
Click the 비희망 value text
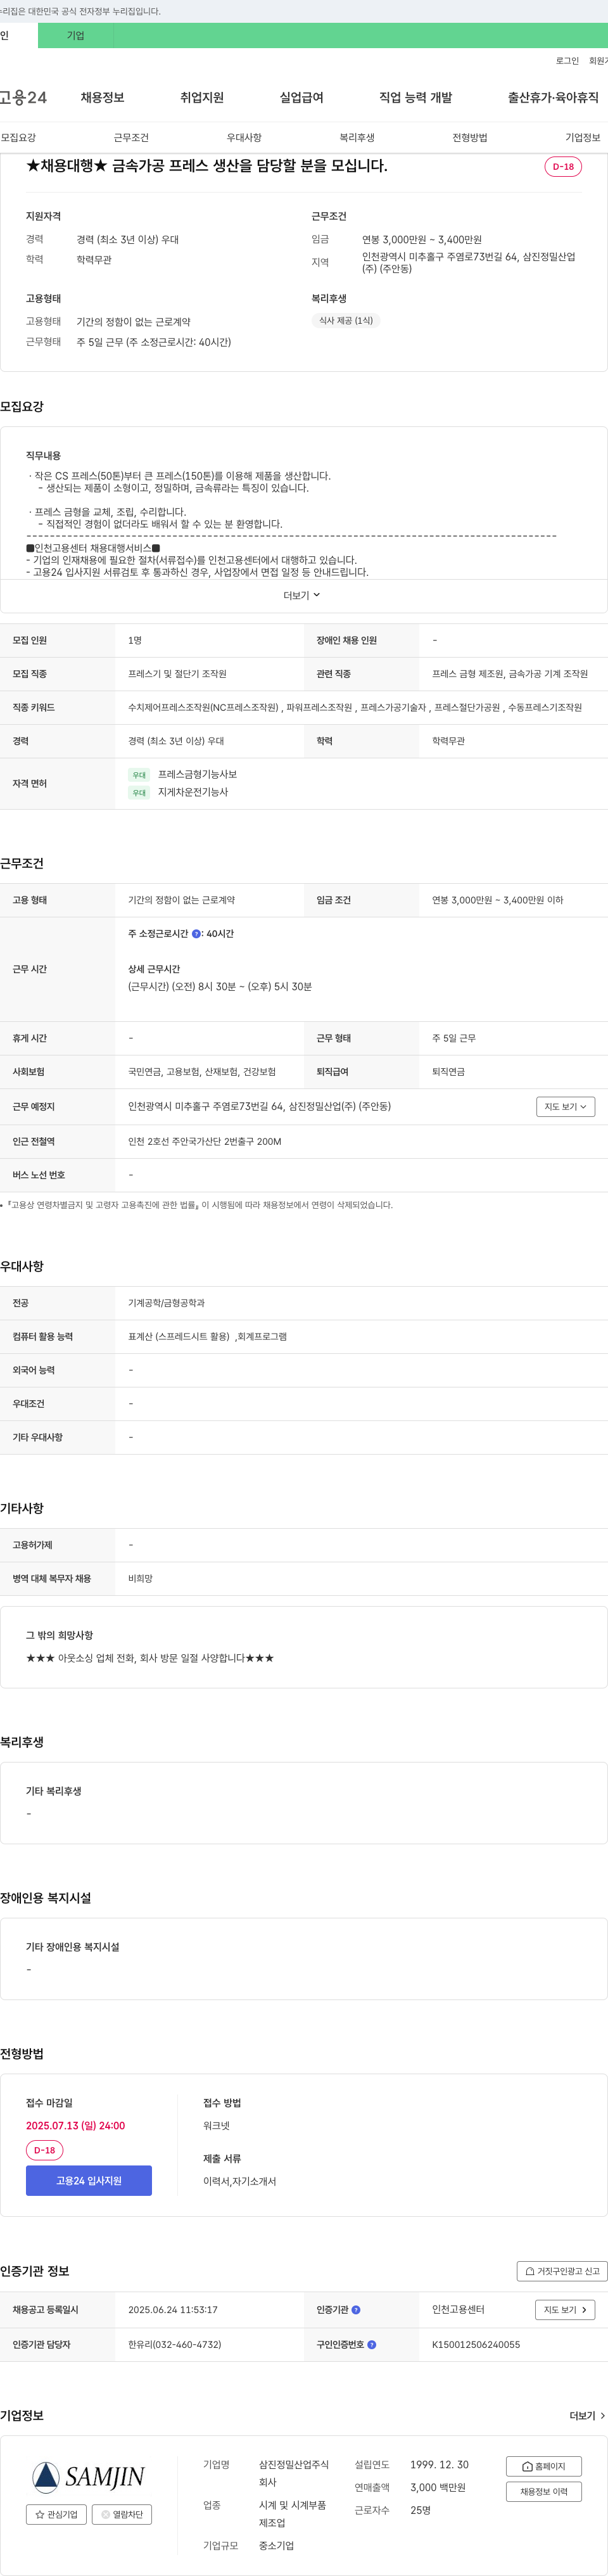click(x=141, y=1578)
